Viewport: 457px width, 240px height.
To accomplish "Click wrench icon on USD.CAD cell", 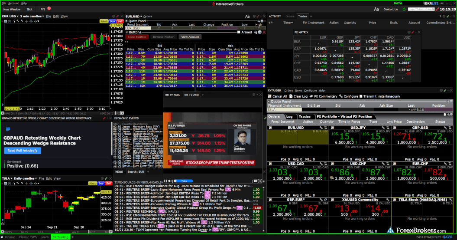I will [x=321, y=164].
